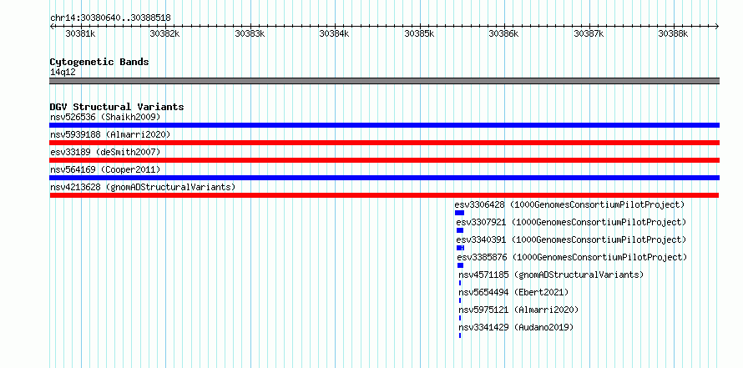Open nsv3341429 (Audano2019) label
The height and width of the screenshot is (368, 743).
516,327
